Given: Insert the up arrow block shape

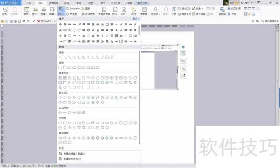Looking at the screenshot, I should point(69,98).
